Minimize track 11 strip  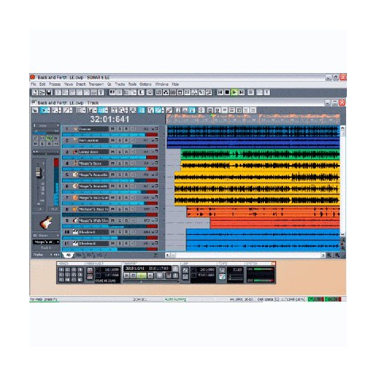[153, 244]
